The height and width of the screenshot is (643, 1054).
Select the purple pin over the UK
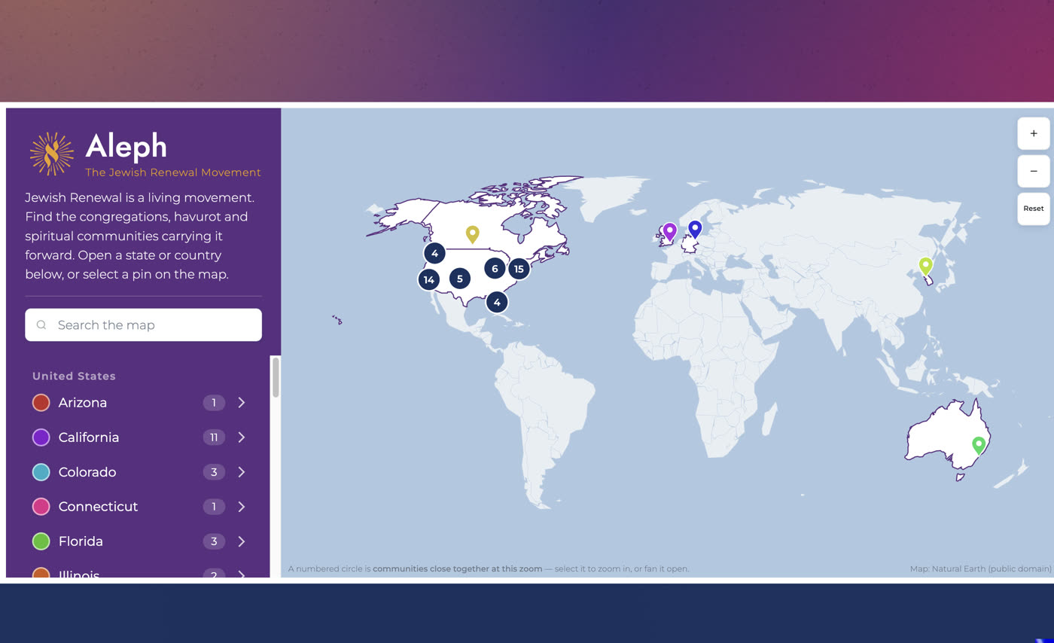(x=670, y=232)
